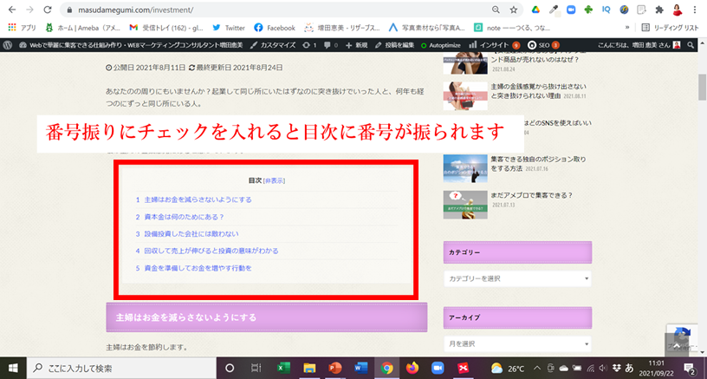
Task: Open sidebar post まだアメブロで集客できる?
Action: coord(532,195)
